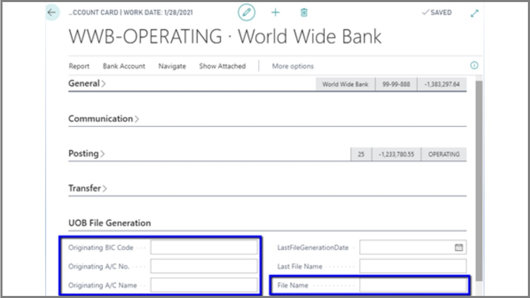Go back using the arrow button
530x298 pixels.
pos(52,13)
